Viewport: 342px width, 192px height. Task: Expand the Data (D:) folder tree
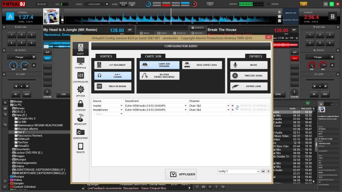[x=12, y=115]
